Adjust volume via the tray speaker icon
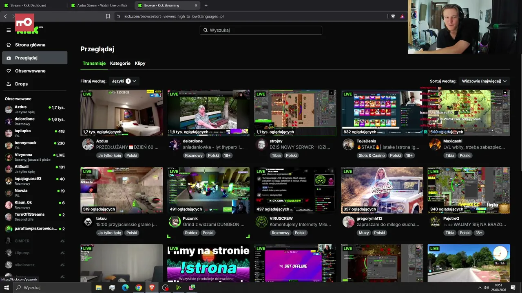This screenshot has width=522, height=293. 486,288
